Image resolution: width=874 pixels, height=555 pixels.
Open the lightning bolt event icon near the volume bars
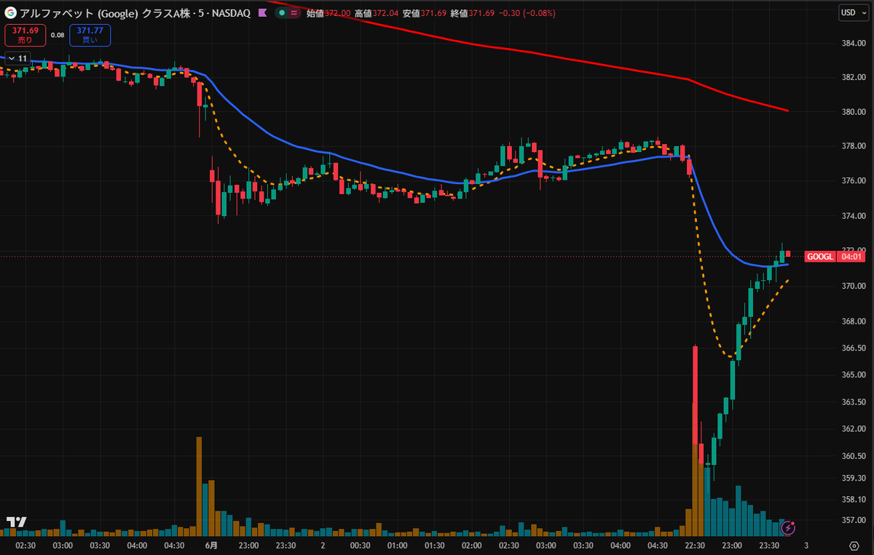click(787, 527)
